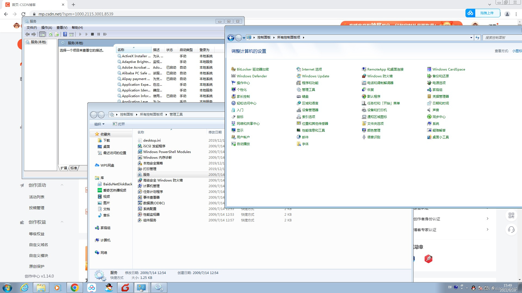
Task: Collapse the 创作活动 sidebar section
Action: click(x=62, y=185)
